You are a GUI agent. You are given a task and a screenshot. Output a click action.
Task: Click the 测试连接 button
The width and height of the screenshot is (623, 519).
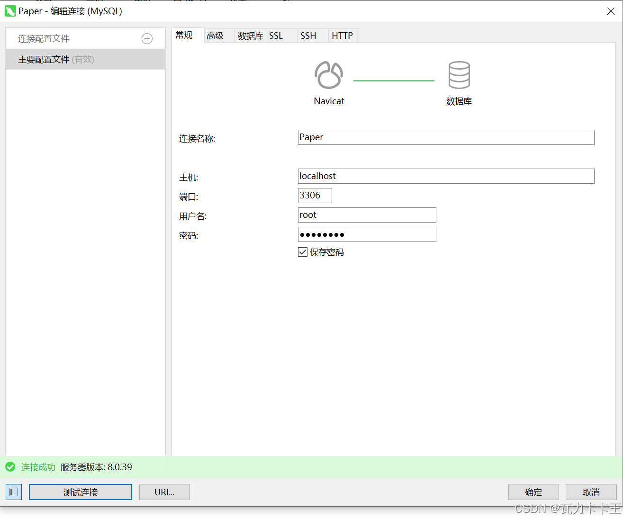pyautogui.click(x=81, y=492)
